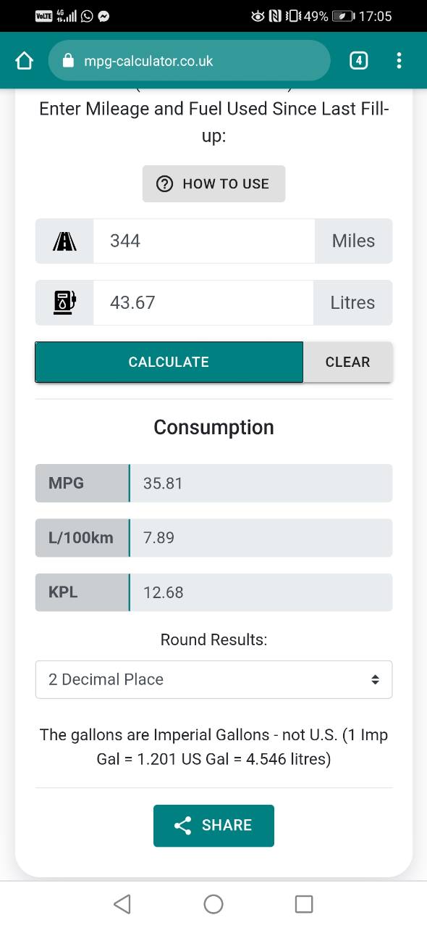The image size is (427, 928).
Task: Open the browser three-dot menu
Action: (x=399, y=60)
